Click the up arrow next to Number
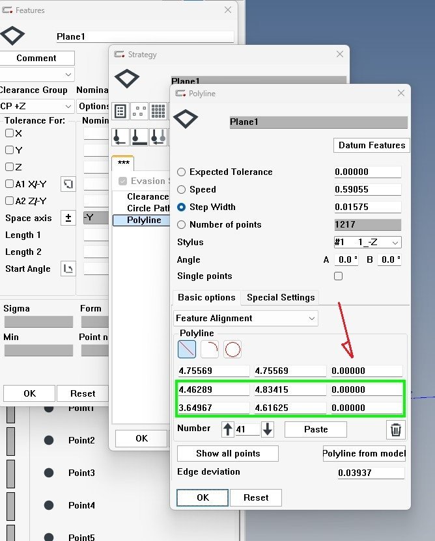This screenshot has height=541, width=435. (x=227, y=429)
